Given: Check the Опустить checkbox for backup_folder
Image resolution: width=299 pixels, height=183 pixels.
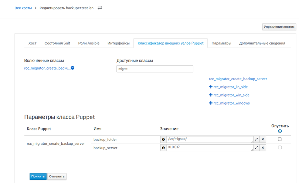Looking at the screenshot, I should click(280, 139).
